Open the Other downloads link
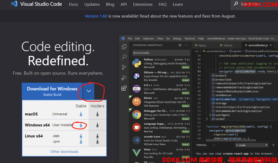 click(x=64, y=152)
